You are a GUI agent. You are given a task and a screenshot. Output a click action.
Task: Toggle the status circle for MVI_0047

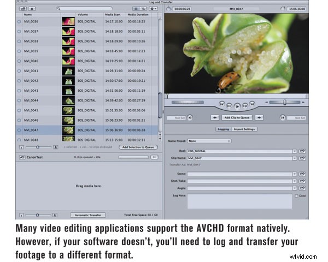(x=19, y=130)
